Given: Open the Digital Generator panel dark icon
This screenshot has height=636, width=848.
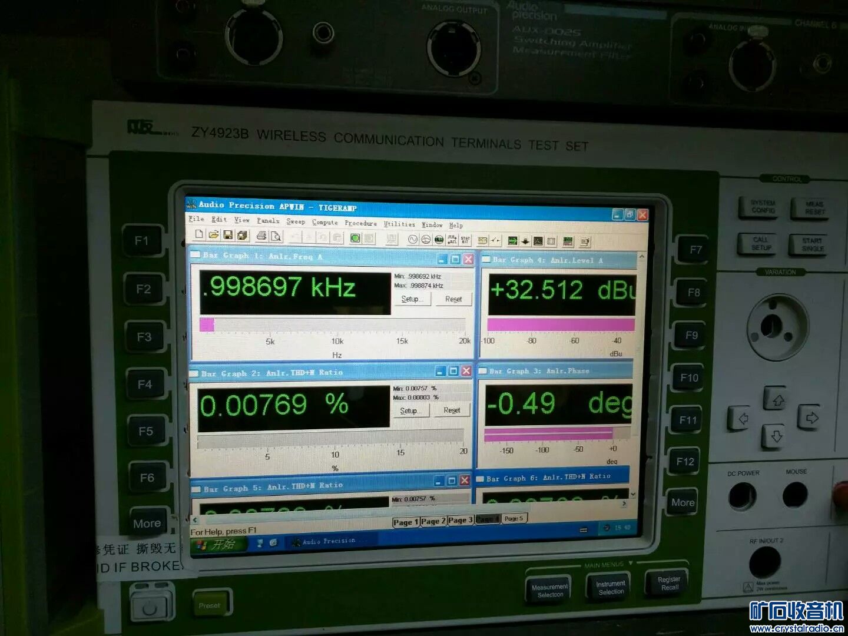Looking at the screenshot, I should coord(439,239).
